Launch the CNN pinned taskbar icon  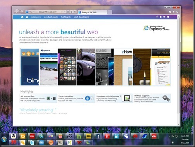point(32,136)
